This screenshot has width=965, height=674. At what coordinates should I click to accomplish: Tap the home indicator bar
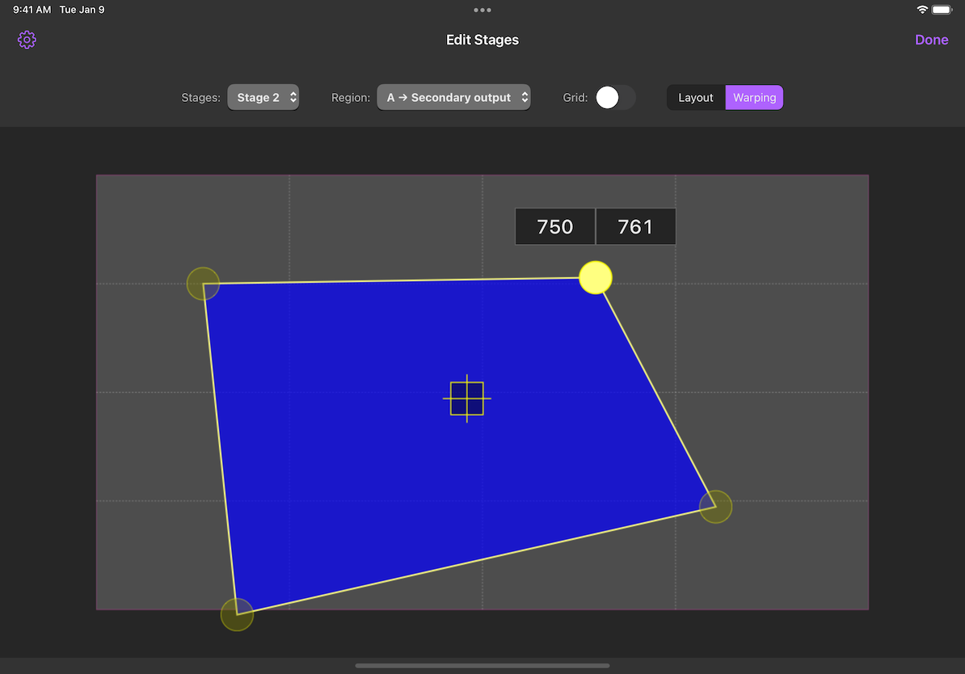pyautogui.click(x=482, y=665)
